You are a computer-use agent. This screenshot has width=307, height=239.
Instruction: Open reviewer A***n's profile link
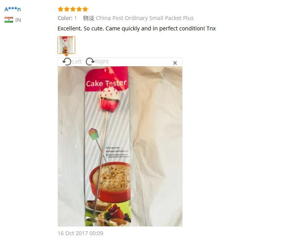point(13,9)
